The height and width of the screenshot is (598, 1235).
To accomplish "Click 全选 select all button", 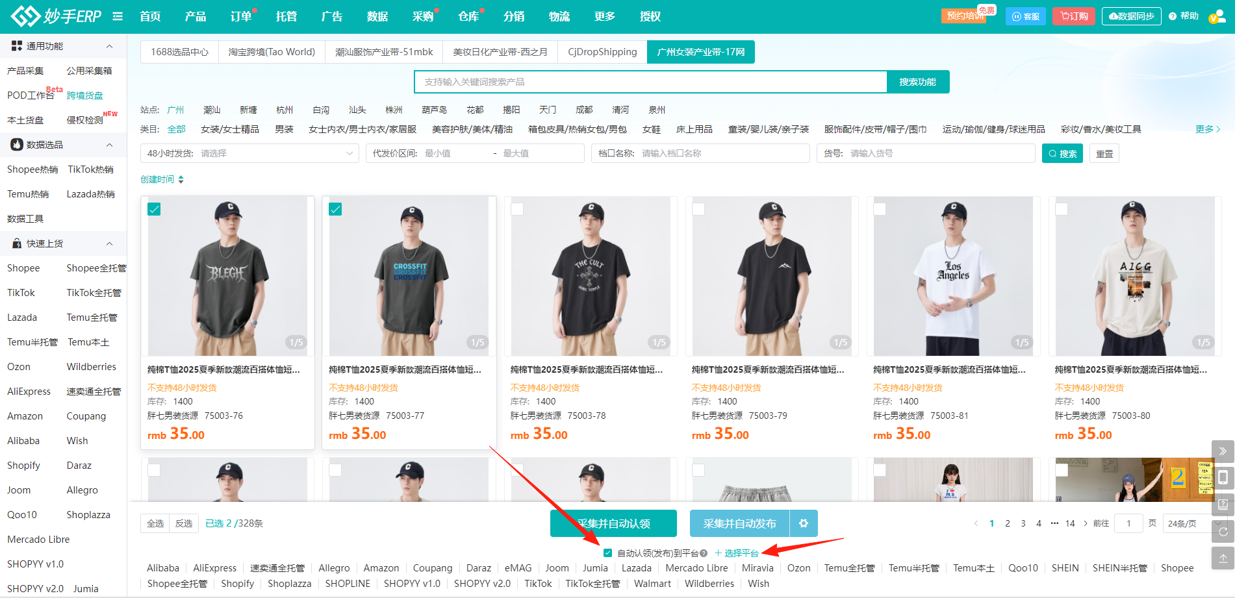I will 155,523.
